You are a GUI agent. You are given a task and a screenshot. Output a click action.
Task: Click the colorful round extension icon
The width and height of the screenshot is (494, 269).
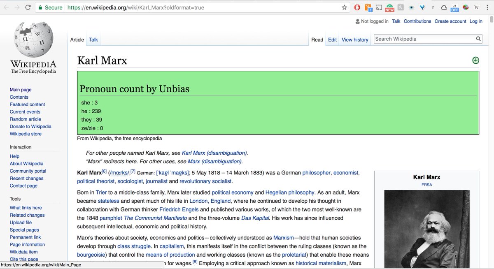pyautogui.click(x=466, y=7)
